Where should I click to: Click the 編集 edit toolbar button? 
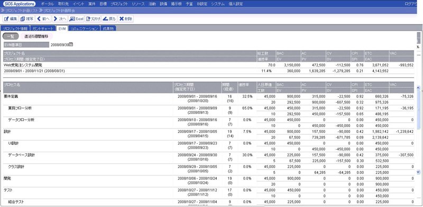click(11, 19)
